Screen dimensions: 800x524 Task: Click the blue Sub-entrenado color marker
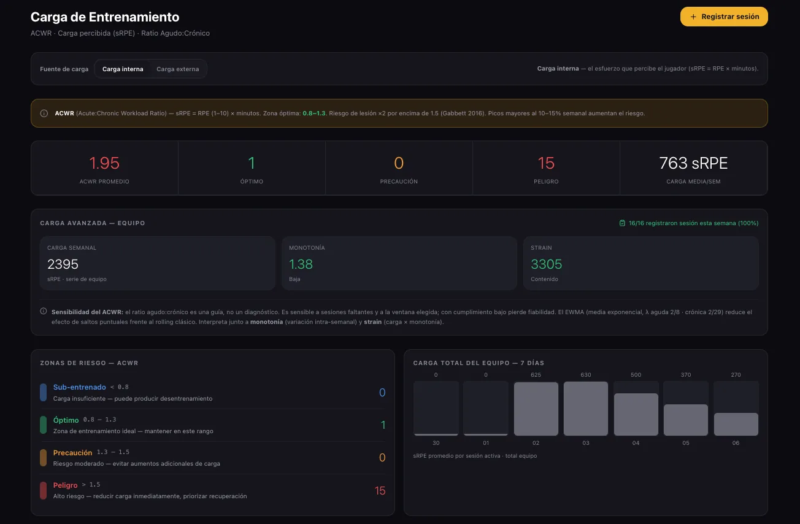44,393
